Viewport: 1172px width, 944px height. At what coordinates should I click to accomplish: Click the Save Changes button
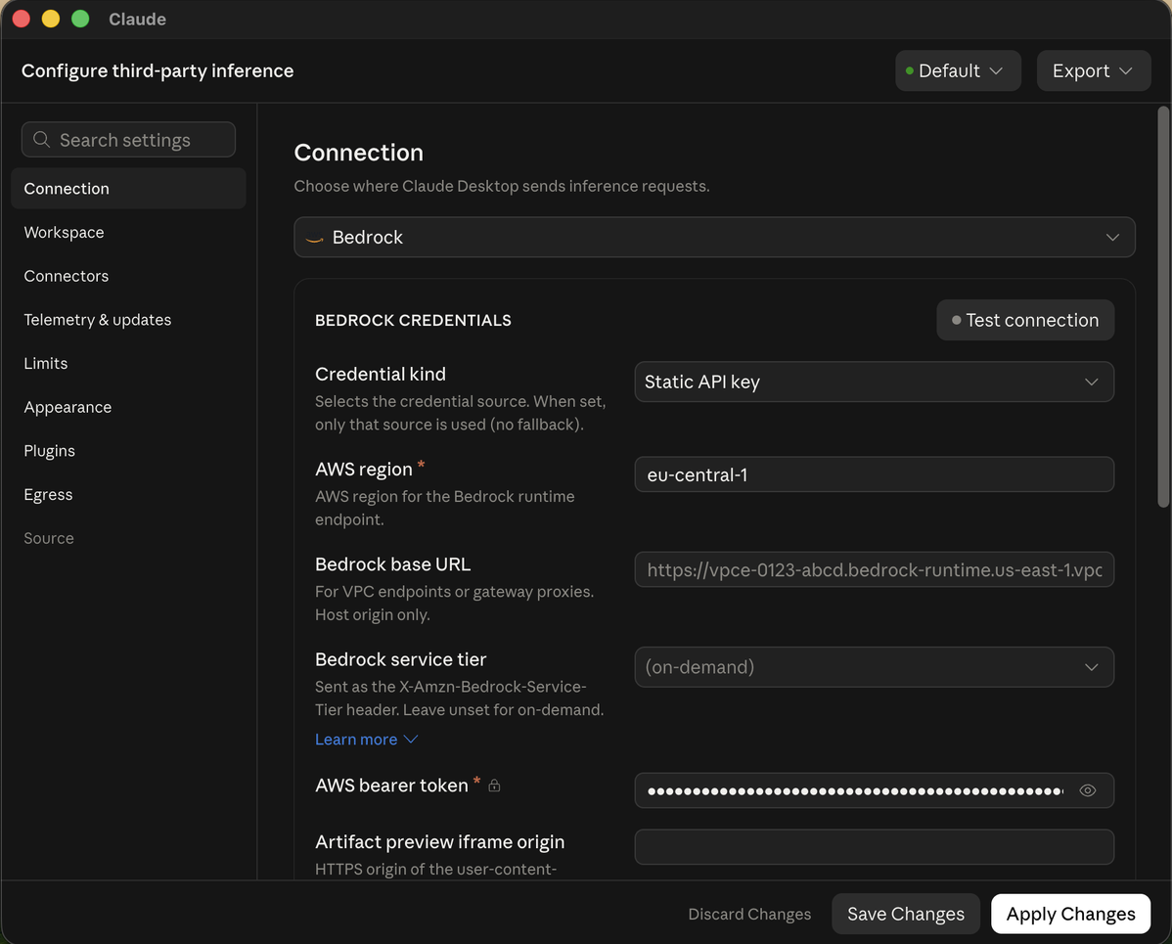pos(905,914)
